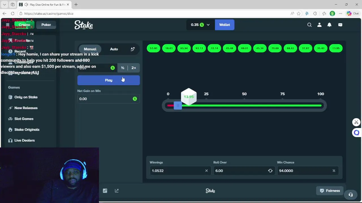
Task: Open the chat bubble icon
Action: coord(340,25)
